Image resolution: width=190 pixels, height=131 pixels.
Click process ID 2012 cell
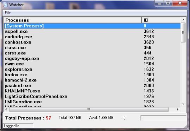tap(149, 59)
